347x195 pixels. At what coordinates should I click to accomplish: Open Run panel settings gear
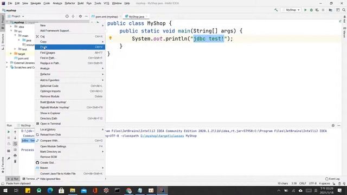(333, 125)
